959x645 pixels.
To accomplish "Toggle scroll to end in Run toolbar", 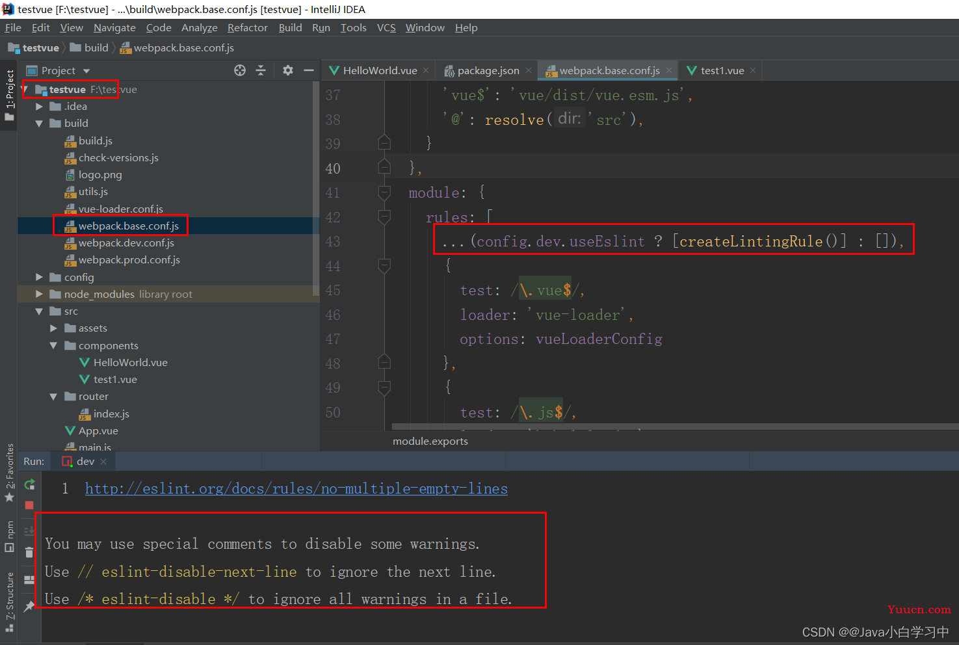I will point(29,531).
